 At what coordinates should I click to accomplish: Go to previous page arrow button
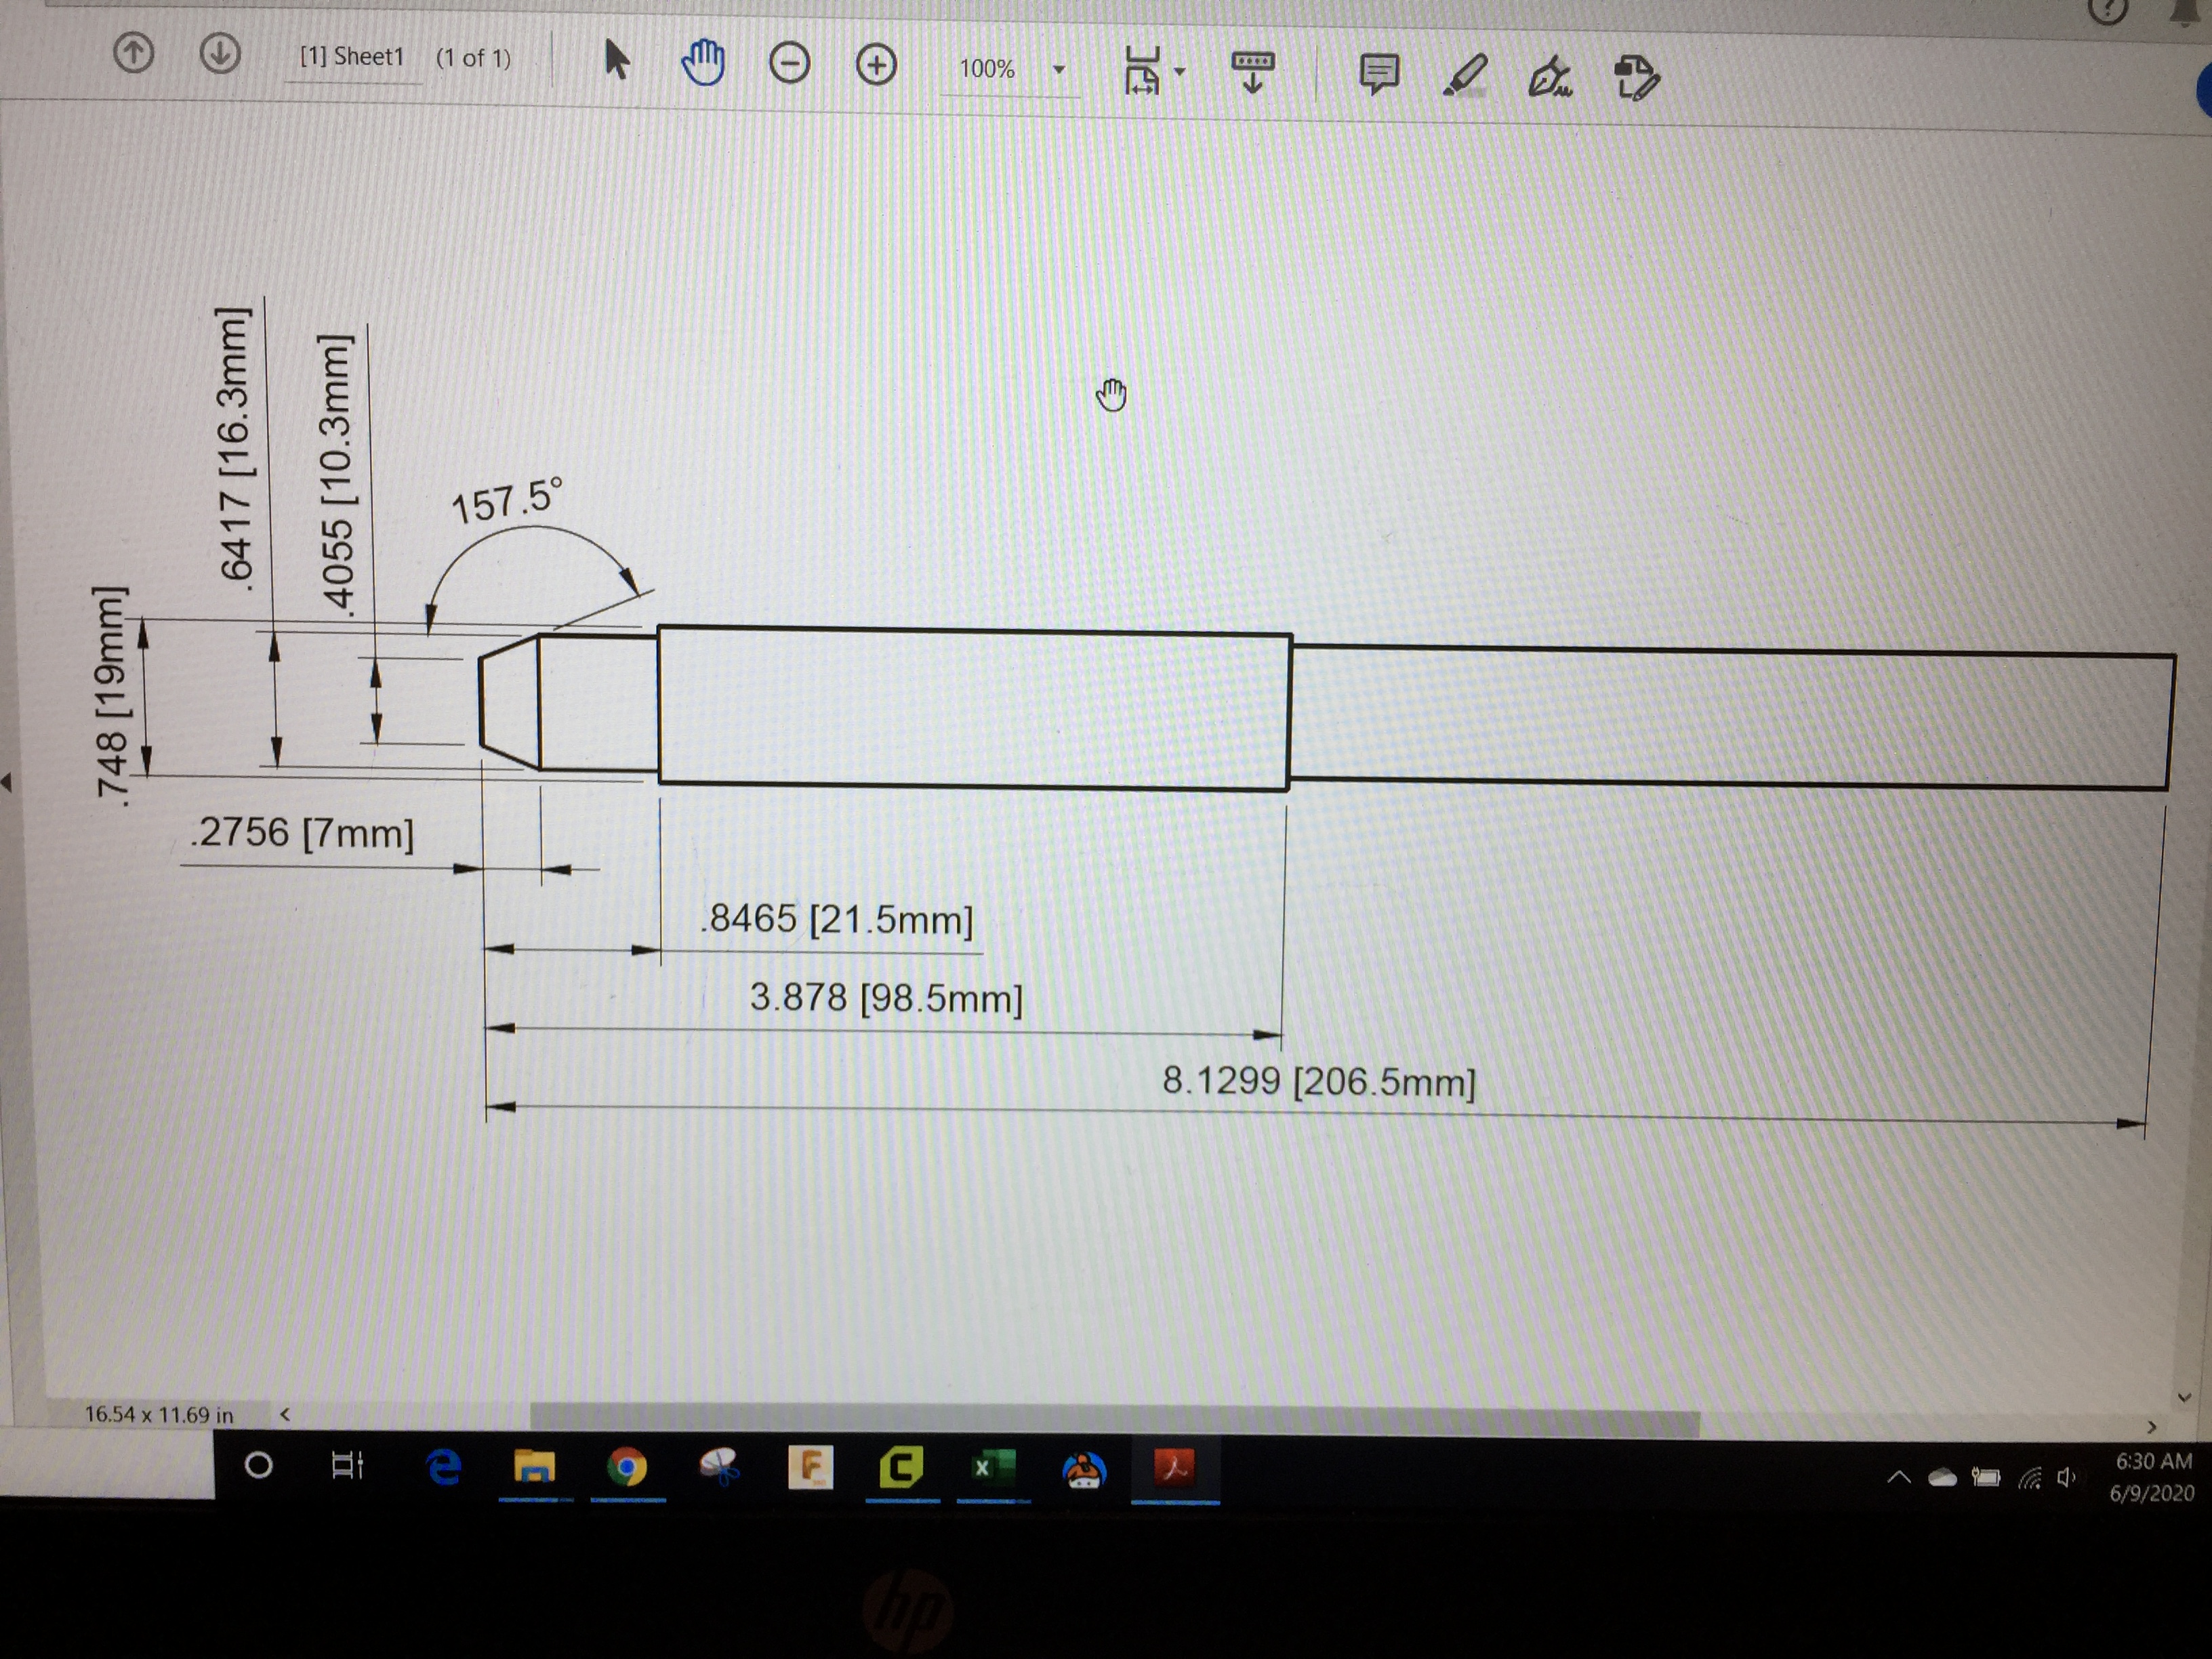point(133,53)
